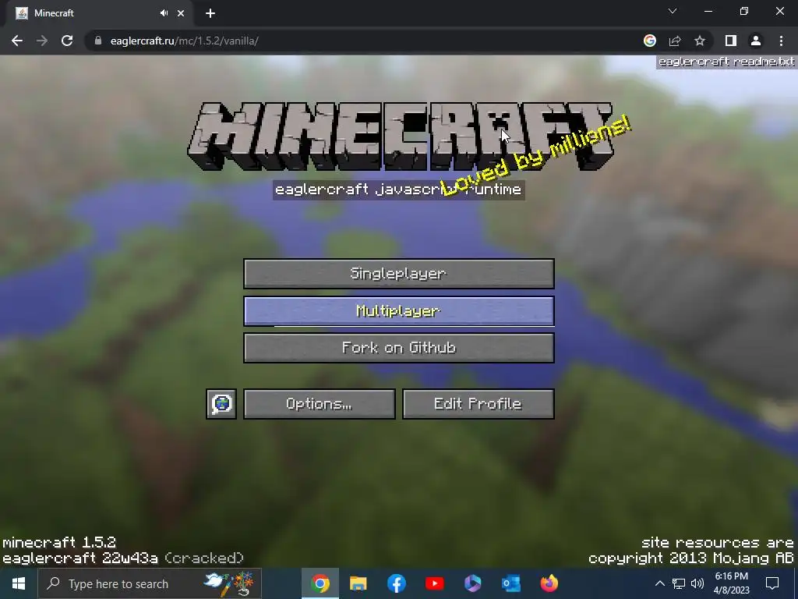798x599 pixels.
Task: Go forward in browser history
Action: (x=42, y=41)
